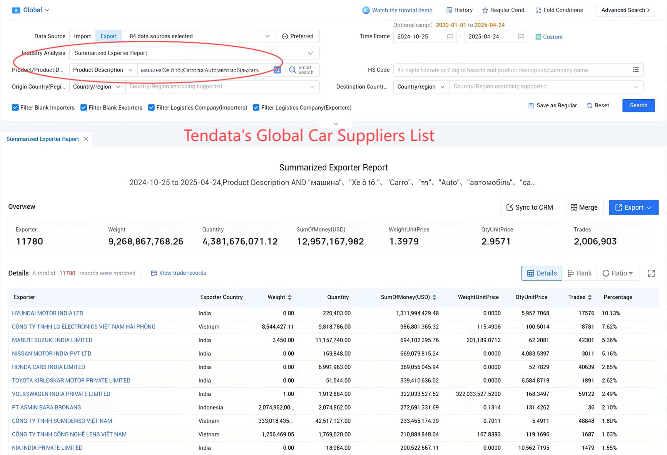Click Save as Regular icon
The height and width of the screenshot is (455, 667).
(x=531, y=105)
